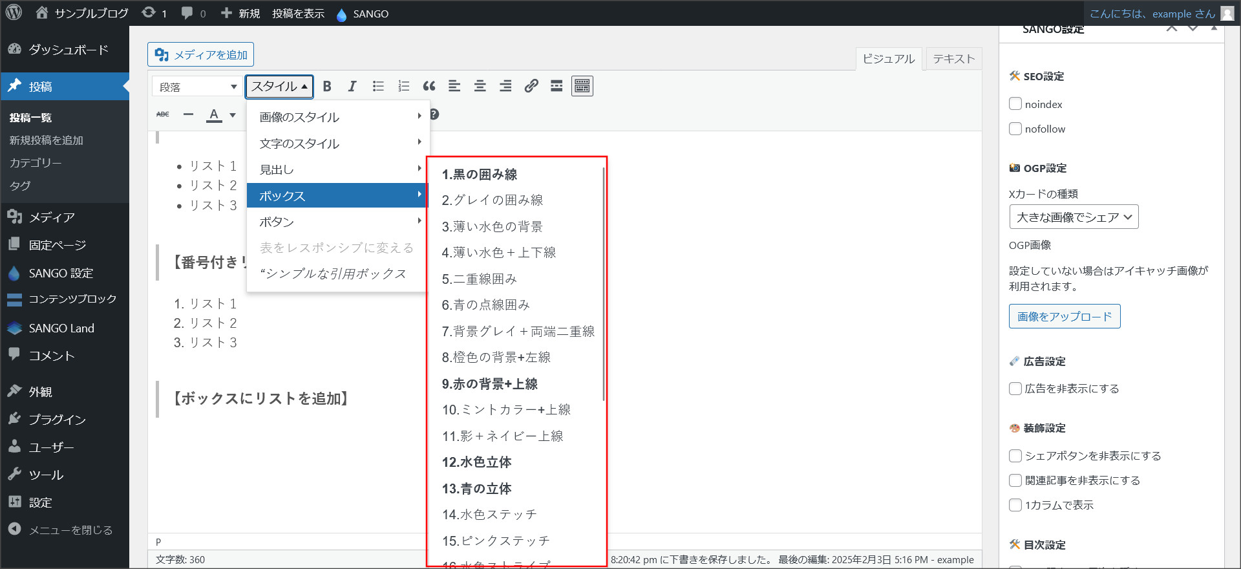1241x569 pixels.
Task: Choose 3.薄い水色の背景 box style
Action: click(492, 226)
